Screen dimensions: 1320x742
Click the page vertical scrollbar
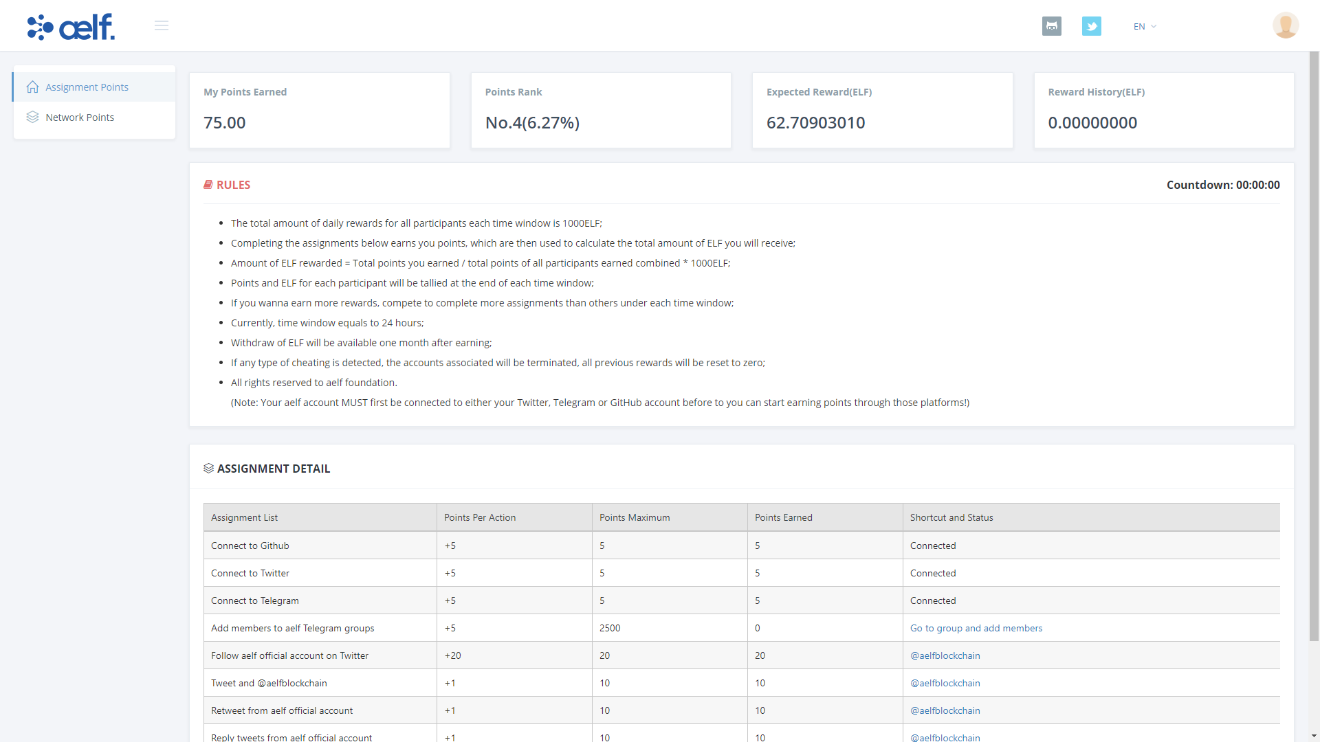point(1314,346)
